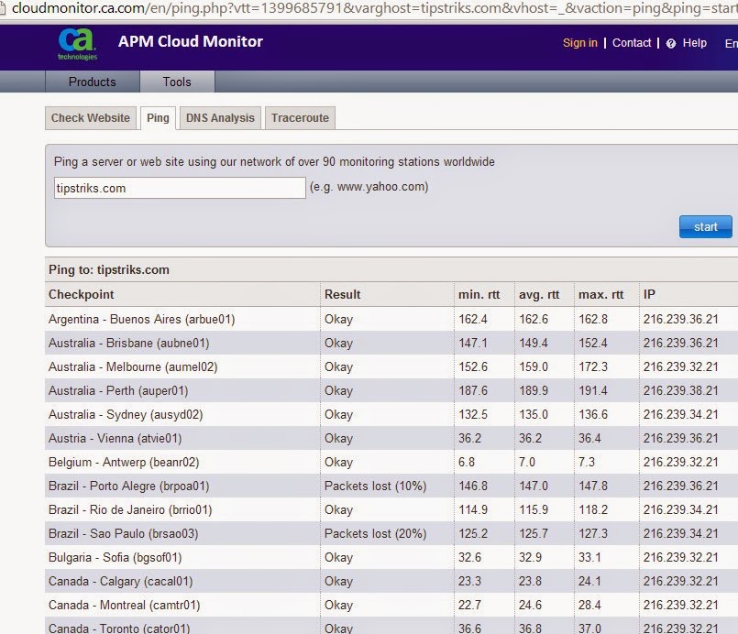Open the Help link
This screenshot has height=634, width=738.
tap(695, 43)
